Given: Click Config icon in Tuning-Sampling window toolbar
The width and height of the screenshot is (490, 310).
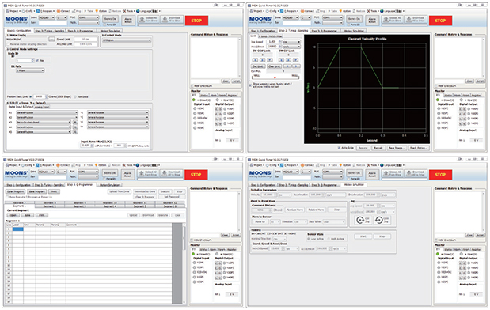Looking at the screenshot, I should pos(268,11).
